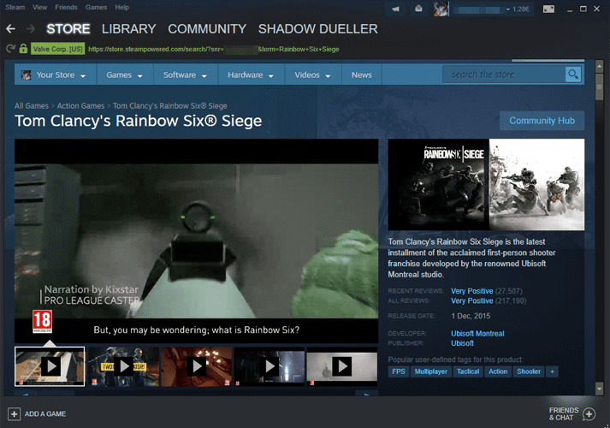Open the Help menu
610x428 pixels.
pos(121,8)
